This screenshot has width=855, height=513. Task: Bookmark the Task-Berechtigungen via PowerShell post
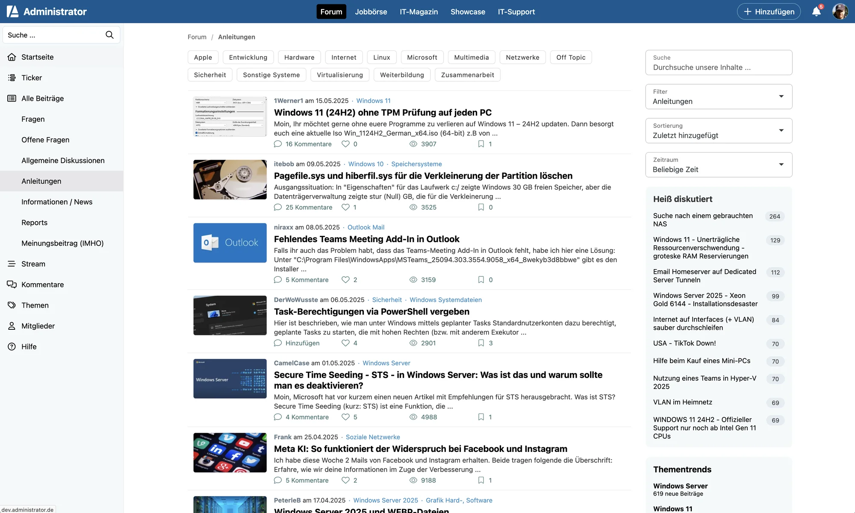[x=481, y=343]
